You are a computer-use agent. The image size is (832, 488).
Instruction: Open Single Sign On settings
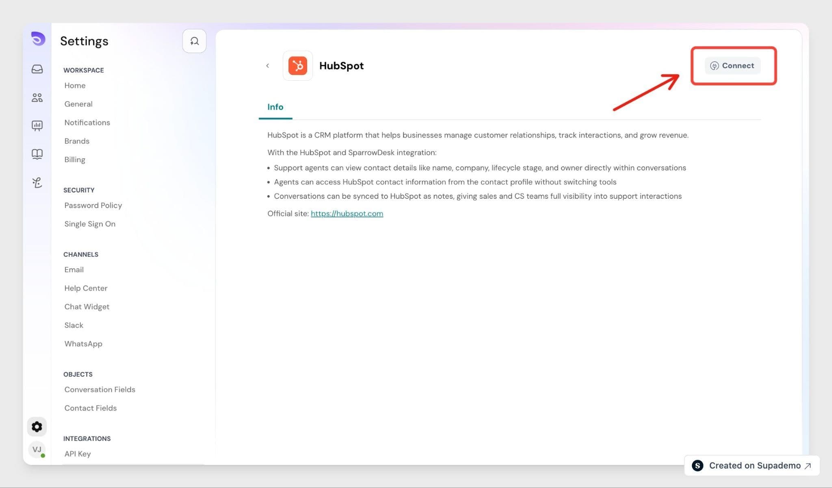tap(90, 224)
